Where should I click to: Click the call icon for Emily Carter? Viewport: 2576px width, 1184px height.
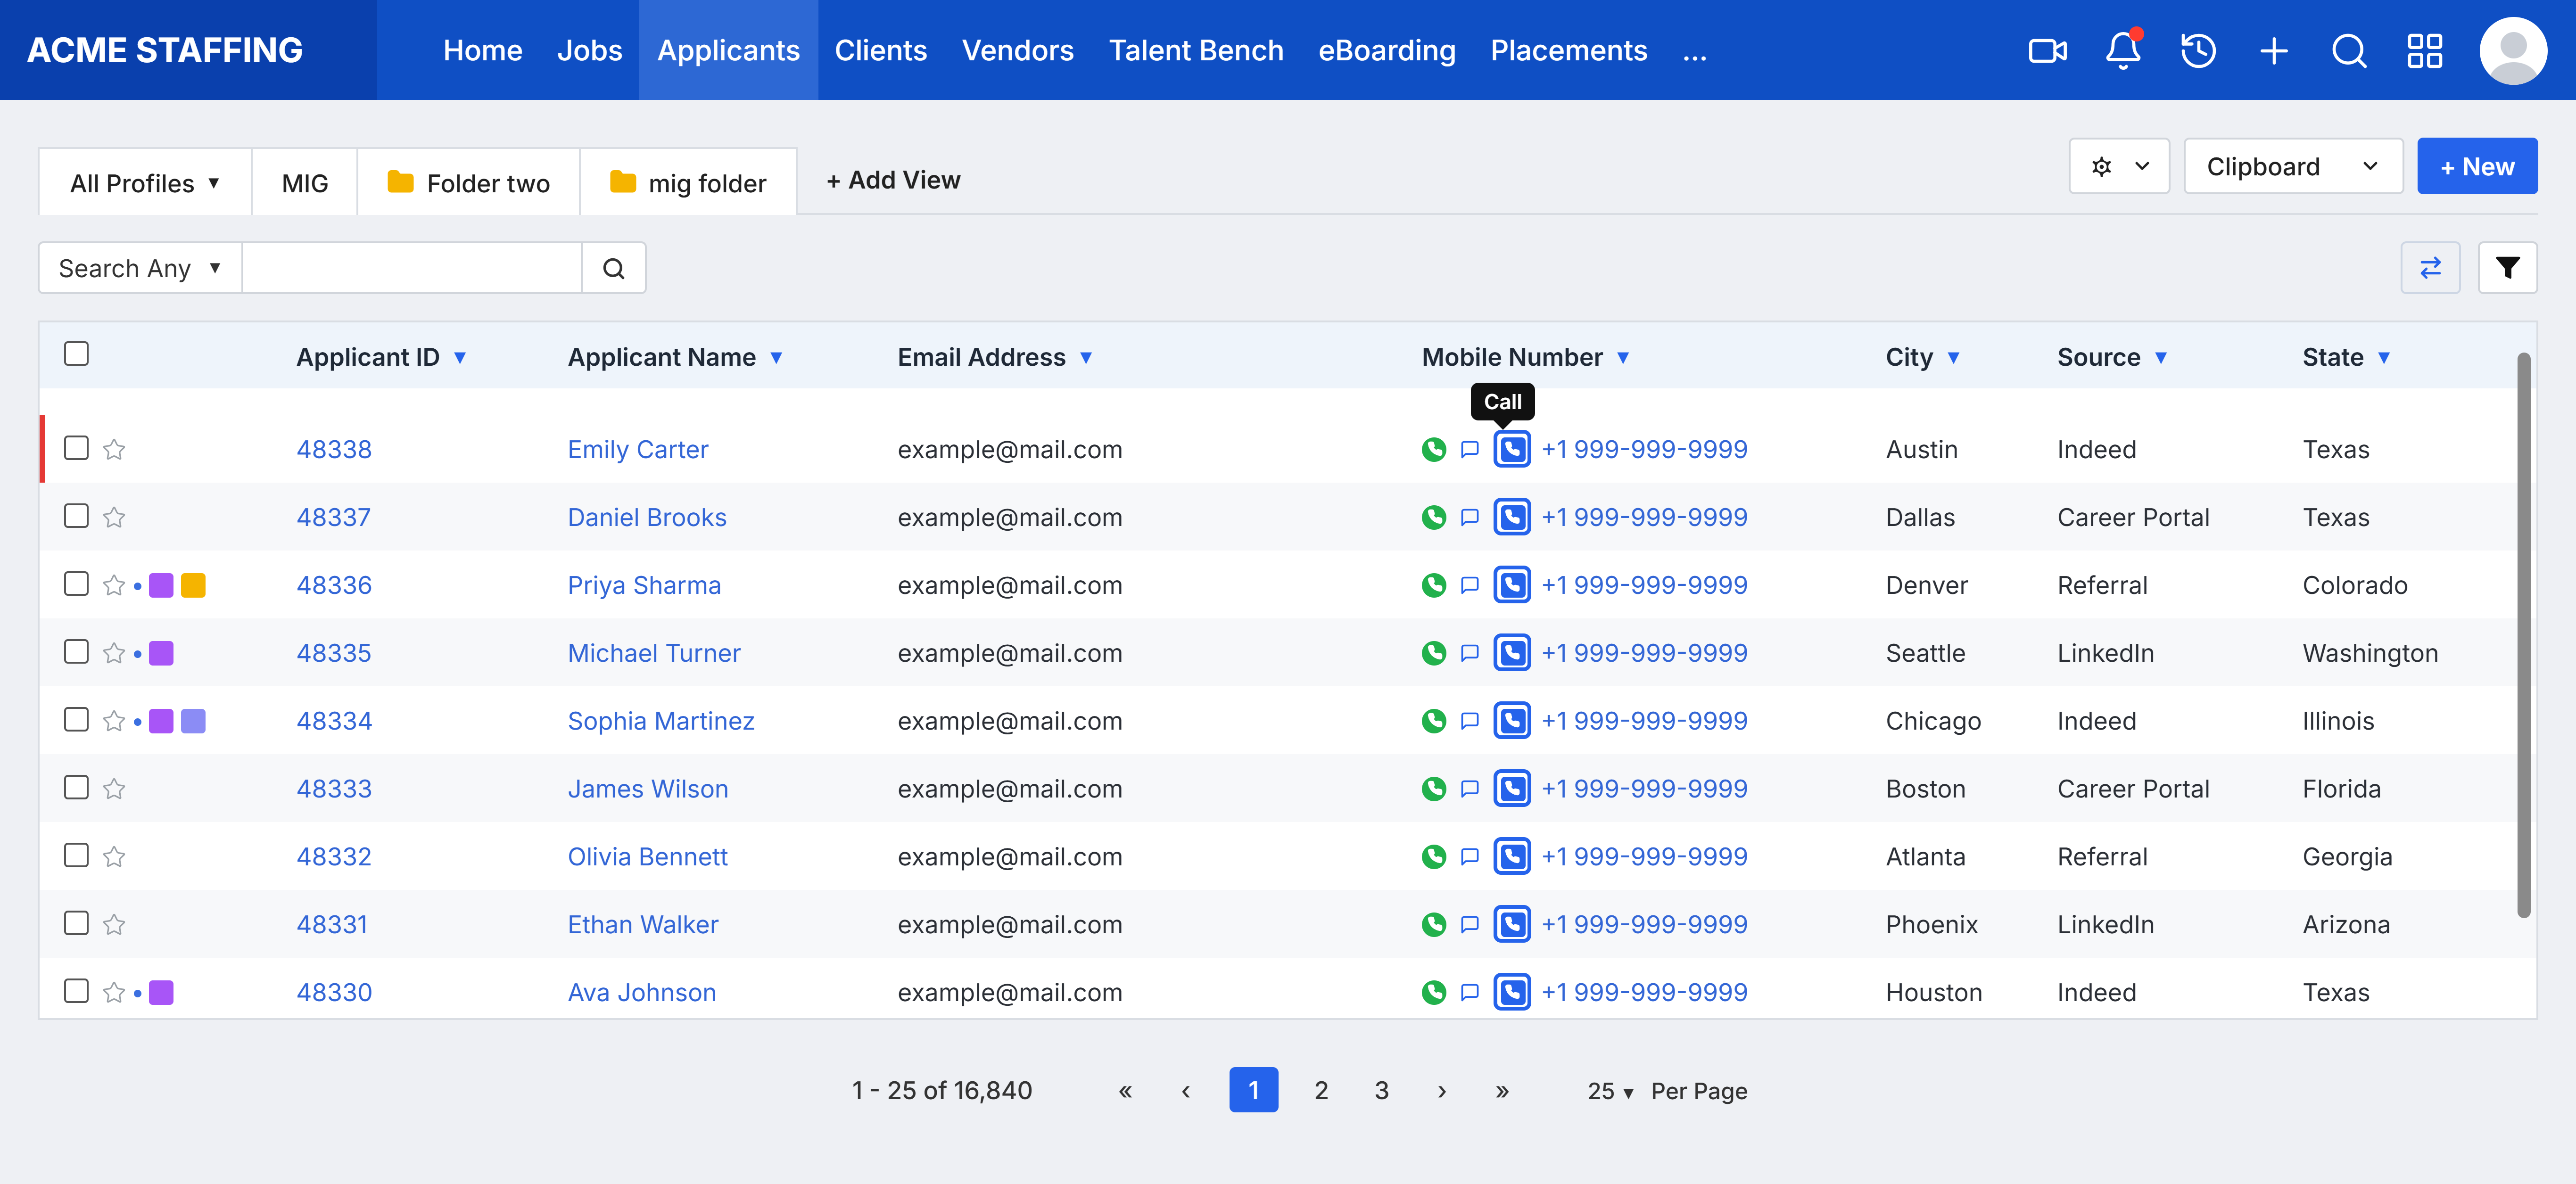[1512, 449]
